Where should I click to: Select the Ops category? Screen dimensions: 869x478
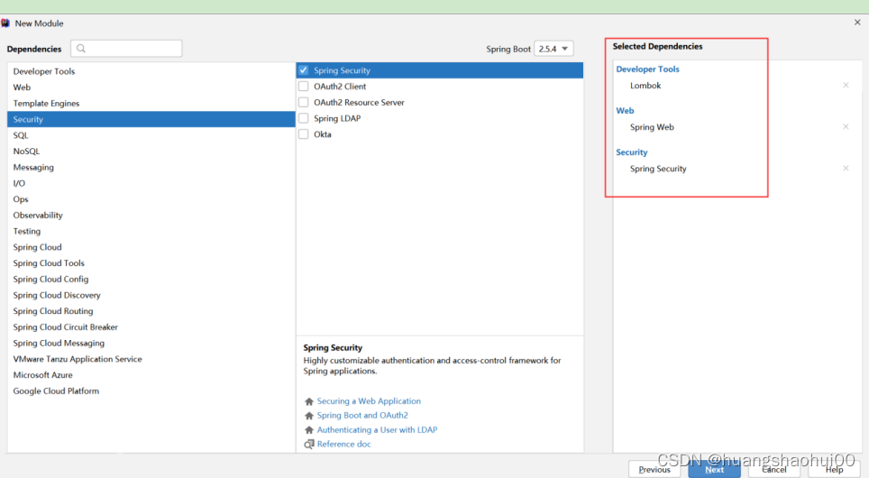[151, 199]
